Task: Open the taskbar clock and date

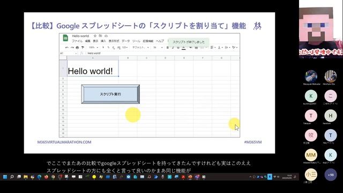Action: pyautogui.click(x=288, y=177)
